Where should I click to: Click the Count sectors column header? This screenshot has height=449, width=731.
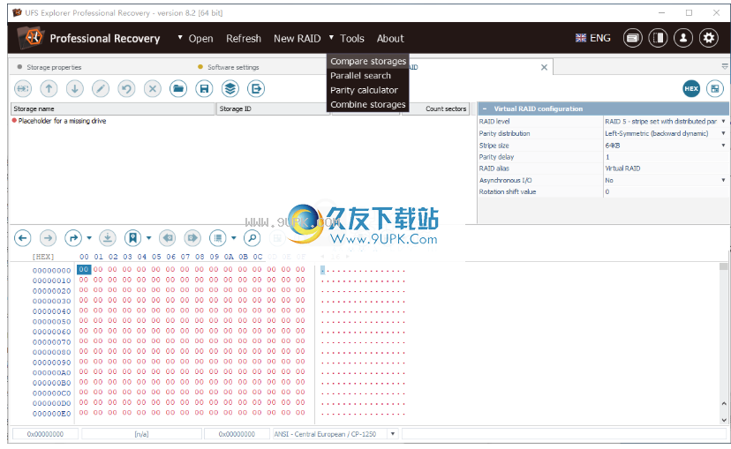pos(436,109)
